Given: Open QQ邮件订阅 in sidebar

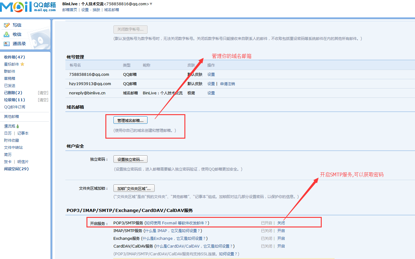Looking at the screenshot, I should tap(15, 107).
